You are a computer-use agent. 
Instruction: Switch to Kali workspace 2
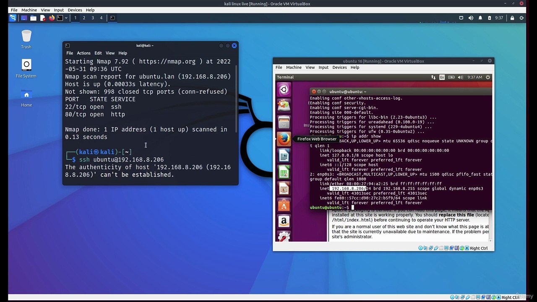pyautogui.click(x=84, y=18)
